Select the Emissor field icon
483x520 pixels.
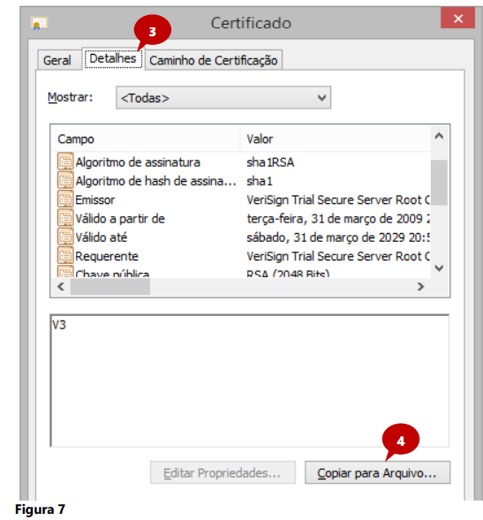65,200
